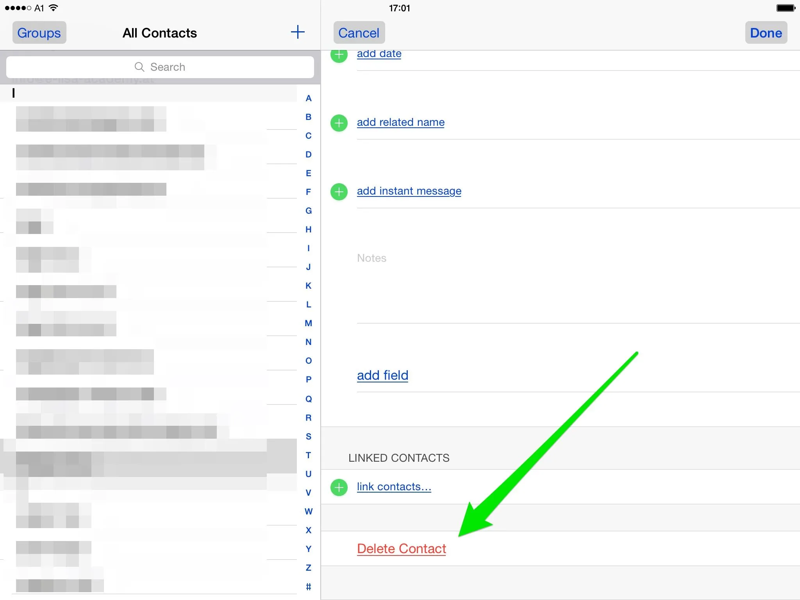This screenshot has height=600, width=800.
Task: Tap green plus beside add date
Action: pyautogui.click(x=339, y=56)
